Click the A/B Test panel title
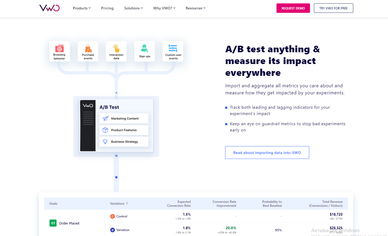 click(x=109, y=107)
